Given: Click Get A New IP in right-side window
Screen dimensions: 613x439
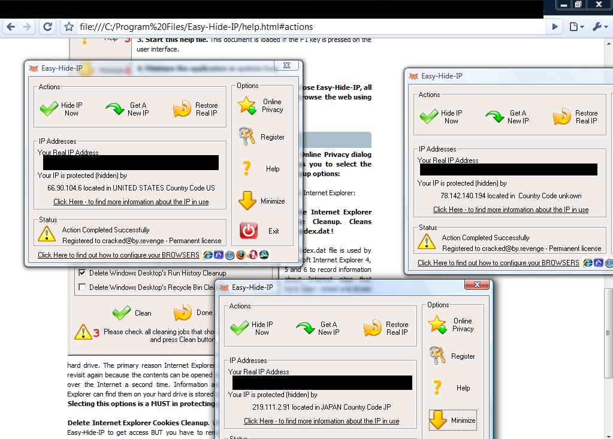Looking at the screenshot, I should point(508,117).
